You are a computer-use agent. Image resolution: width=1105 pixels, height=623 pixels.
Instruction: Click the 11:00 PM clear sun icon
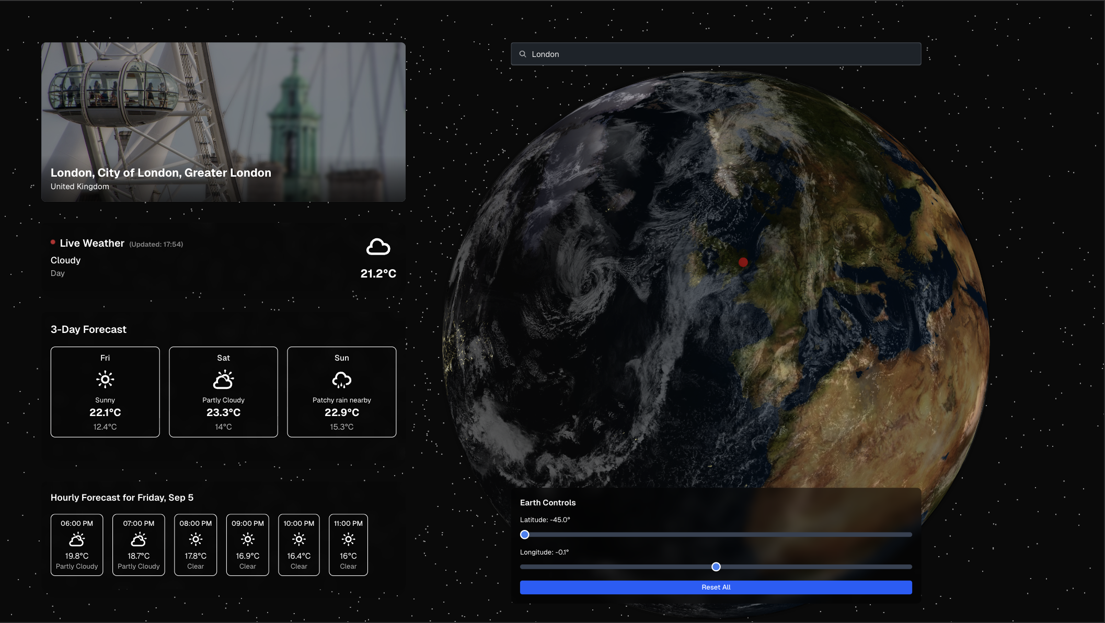tap(348, 539)
